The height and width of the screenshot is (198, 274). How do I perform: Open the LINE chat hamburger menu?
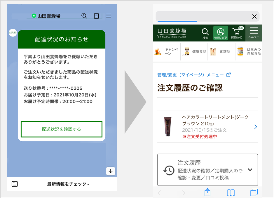coord(109,16)
